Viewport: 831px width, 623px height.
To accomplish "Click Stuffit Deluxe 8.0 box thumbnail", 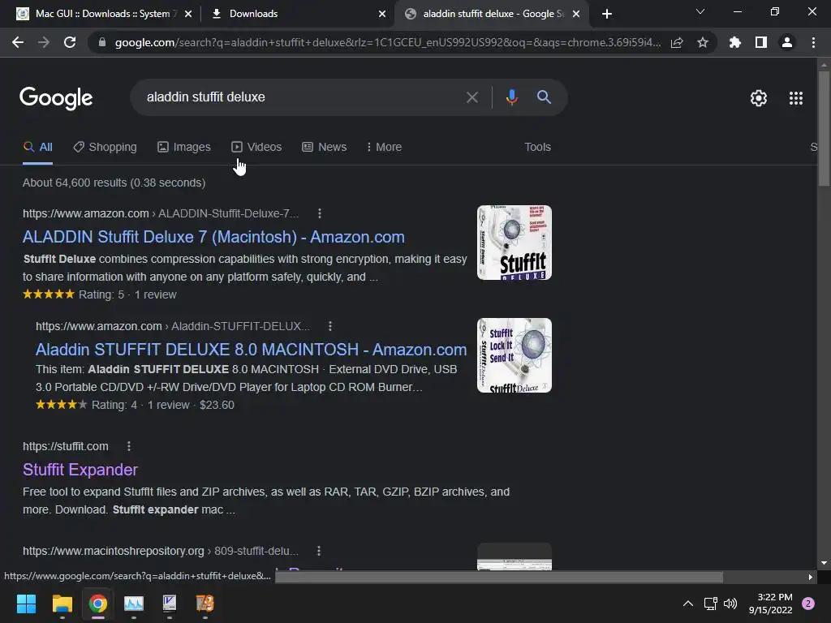I will tap(514, 355).
